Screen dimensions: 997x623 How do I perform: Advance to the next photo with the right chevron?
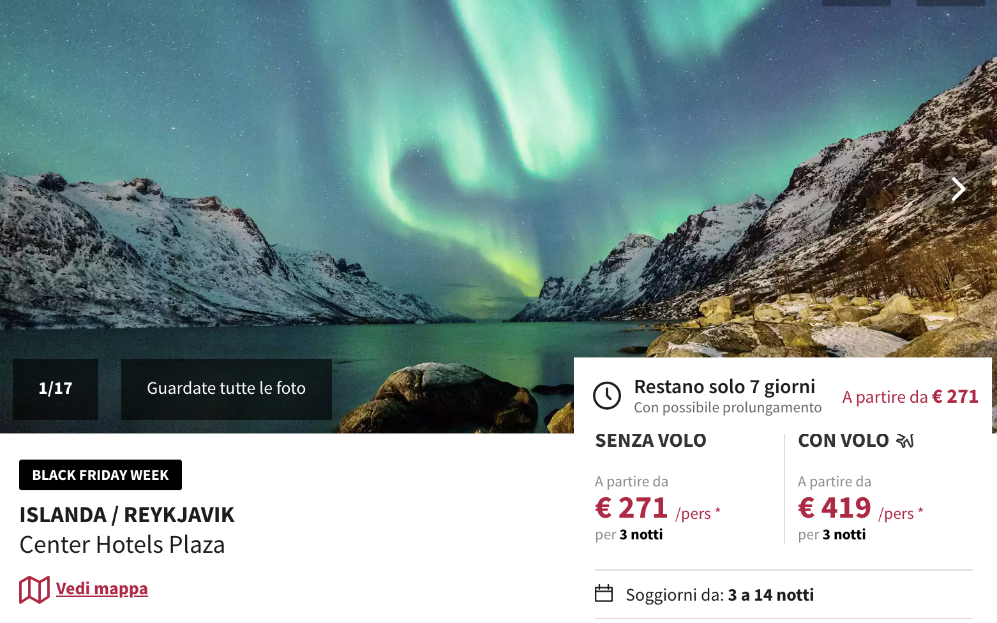pyautogui.click(x=958, y=189)
